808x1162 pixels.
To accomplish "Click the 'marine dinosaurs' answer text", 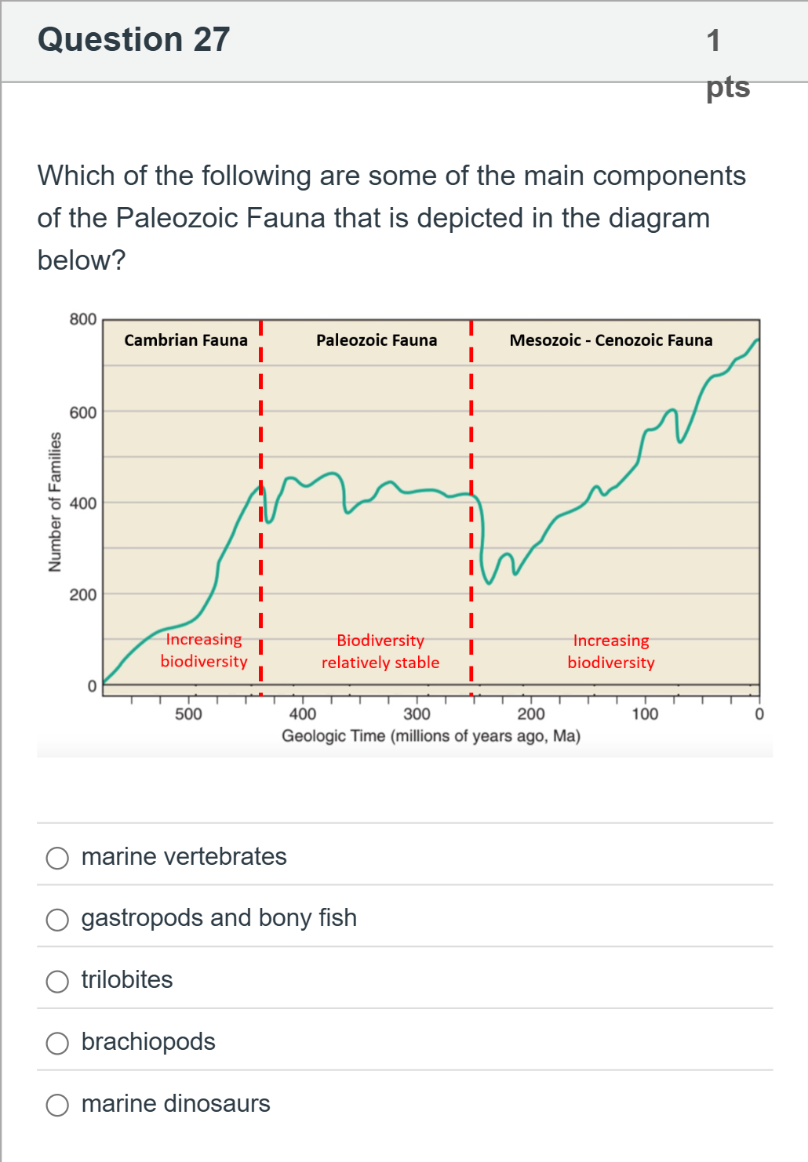I will (x=176, y=1104).
